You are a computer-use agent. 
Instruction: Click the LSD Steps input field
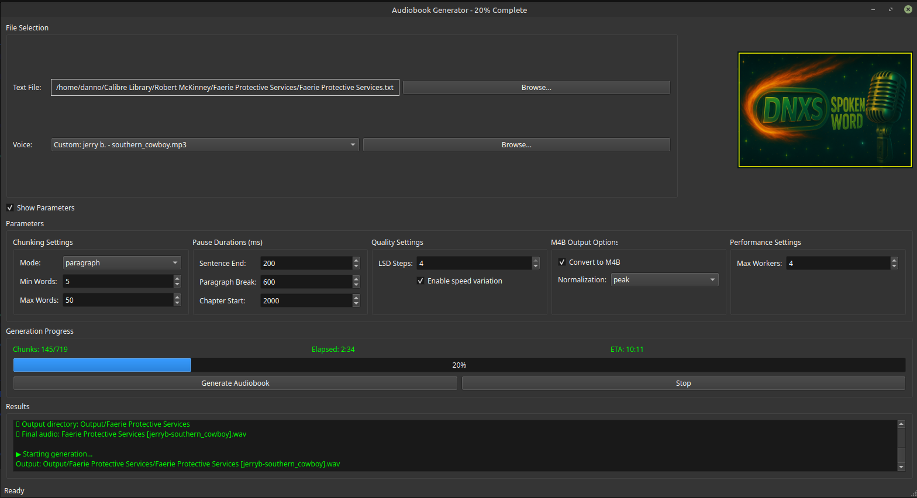coord(474,264)
